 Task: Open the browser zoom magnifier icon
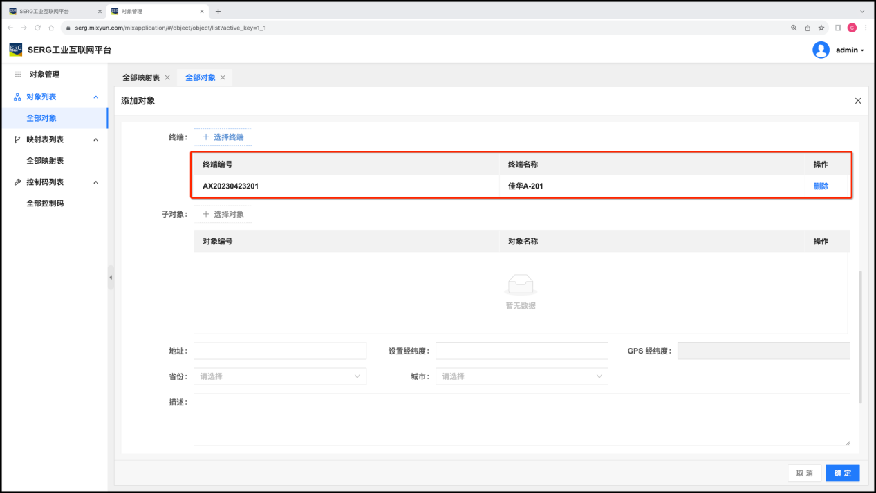click(x=794, y=28)
